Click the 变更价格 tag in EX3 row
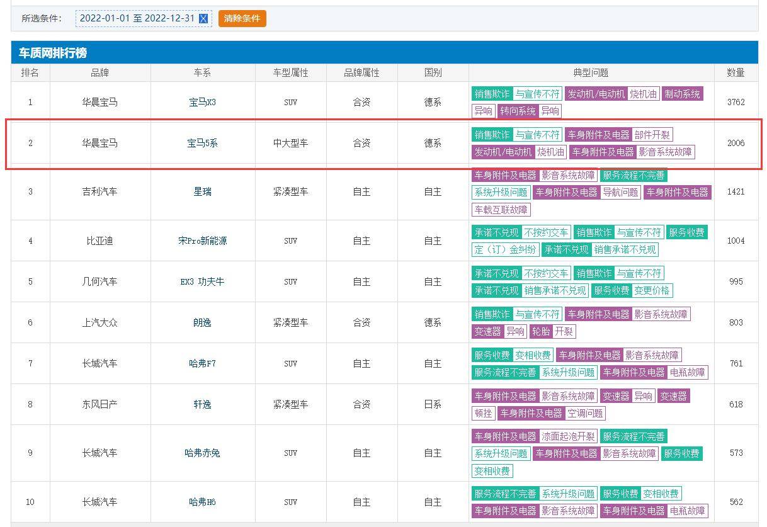Viewport: 767px width, 527px height. [652, 290]
